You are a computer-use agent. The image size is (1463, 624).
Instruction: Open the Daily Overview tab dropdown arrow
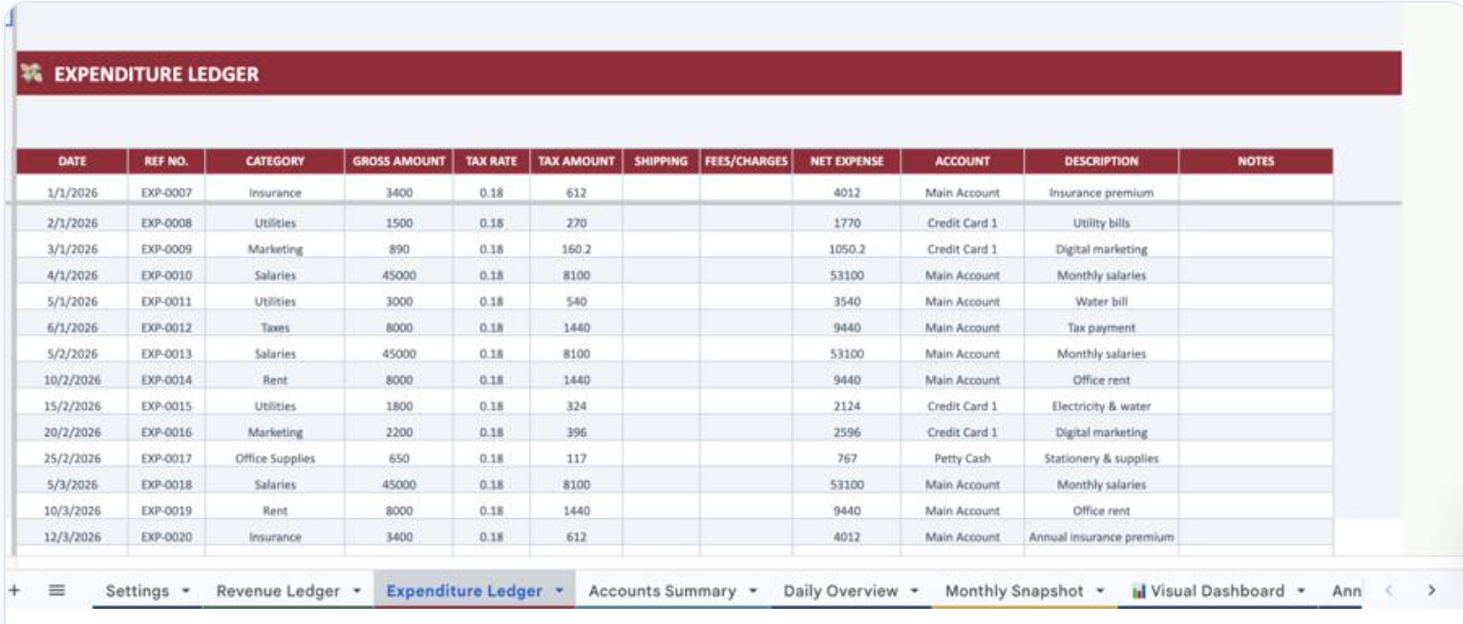point(916,592)
